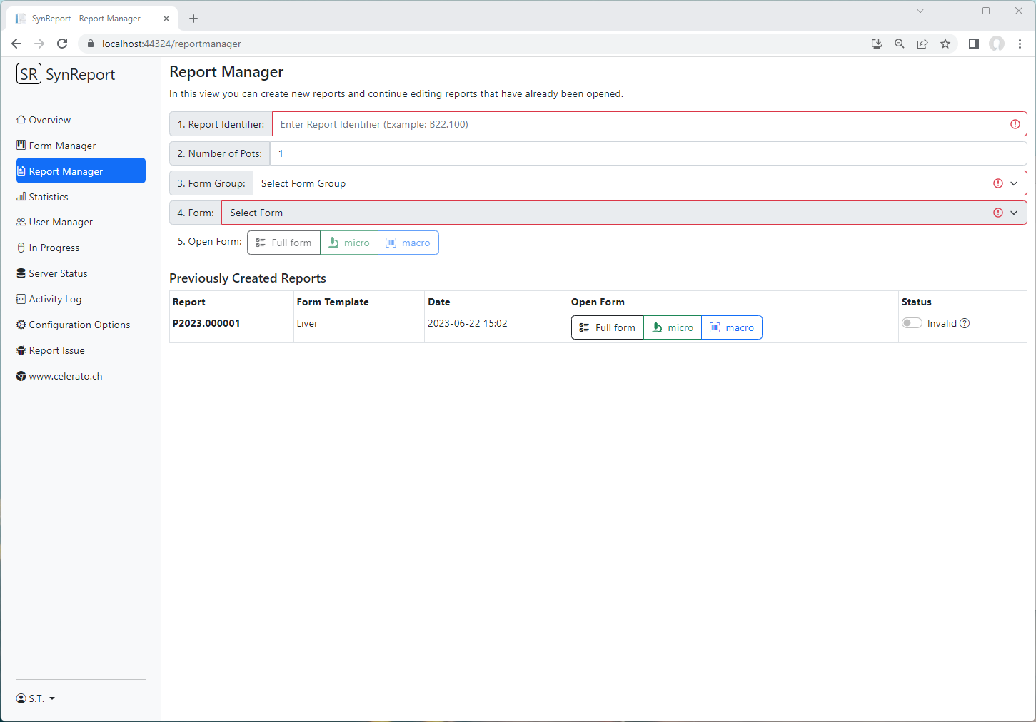Click the Number of Pots field

coord(646,153)
